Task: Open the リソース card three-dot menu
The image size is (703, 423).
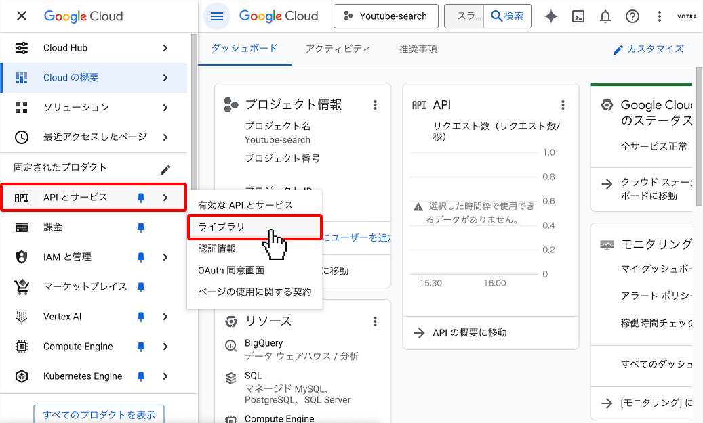Action: (376, 321)
